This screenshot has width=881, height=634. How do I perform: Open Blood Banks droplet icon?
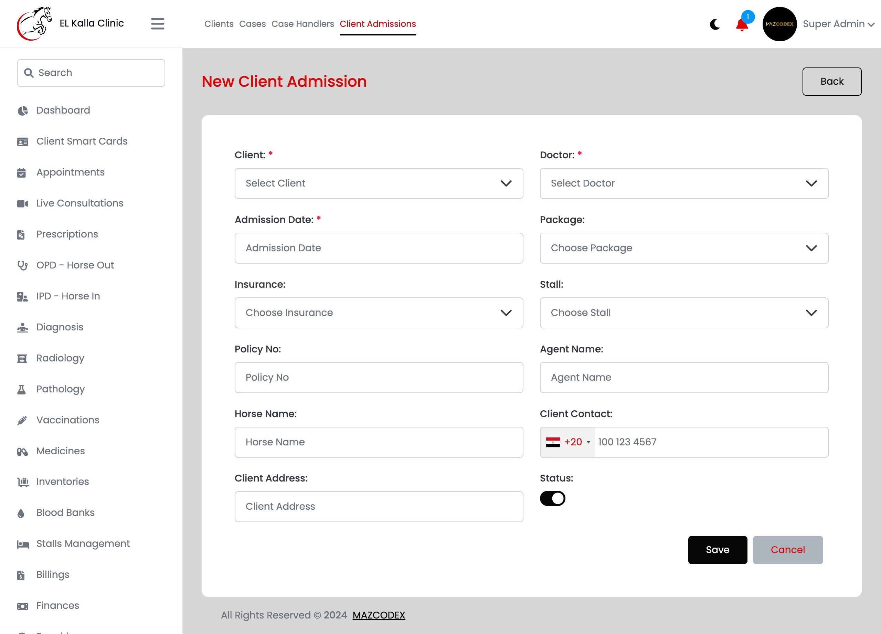(x=21, y=513)
